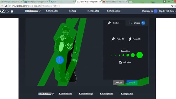The image size is (176, 99).
Task: Click the Pro badge next to Shapes
Action: pos(143,23)
